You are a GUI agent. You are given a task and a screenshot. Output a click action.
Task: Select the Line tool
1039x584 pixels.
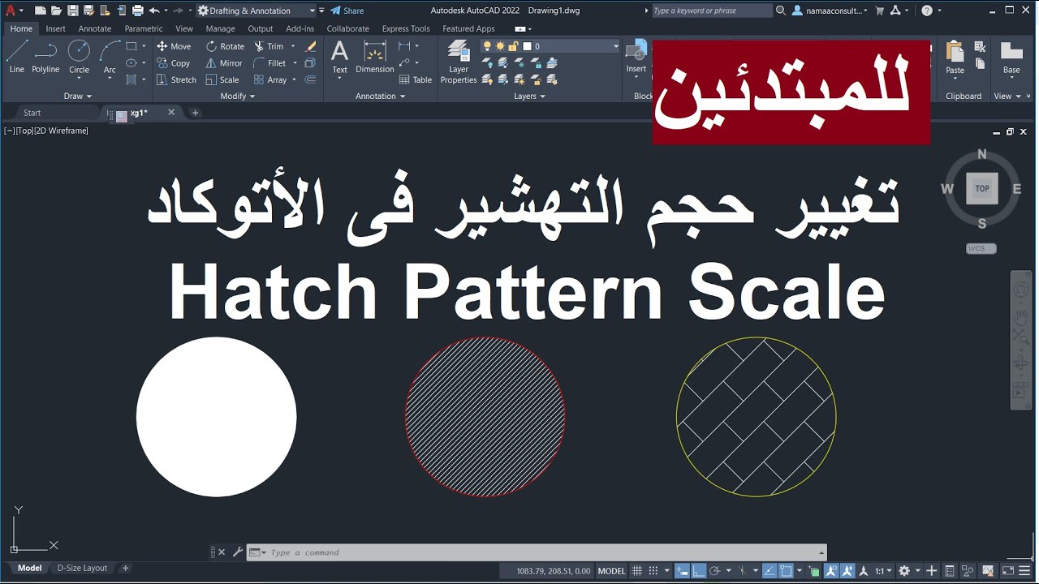point(17,57)
